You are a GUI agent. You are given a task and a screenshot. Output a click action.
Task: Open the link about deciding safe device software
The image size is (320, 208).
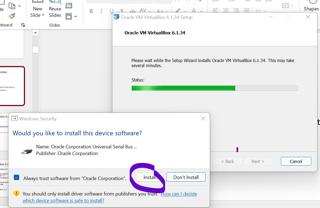click(179, 194)
